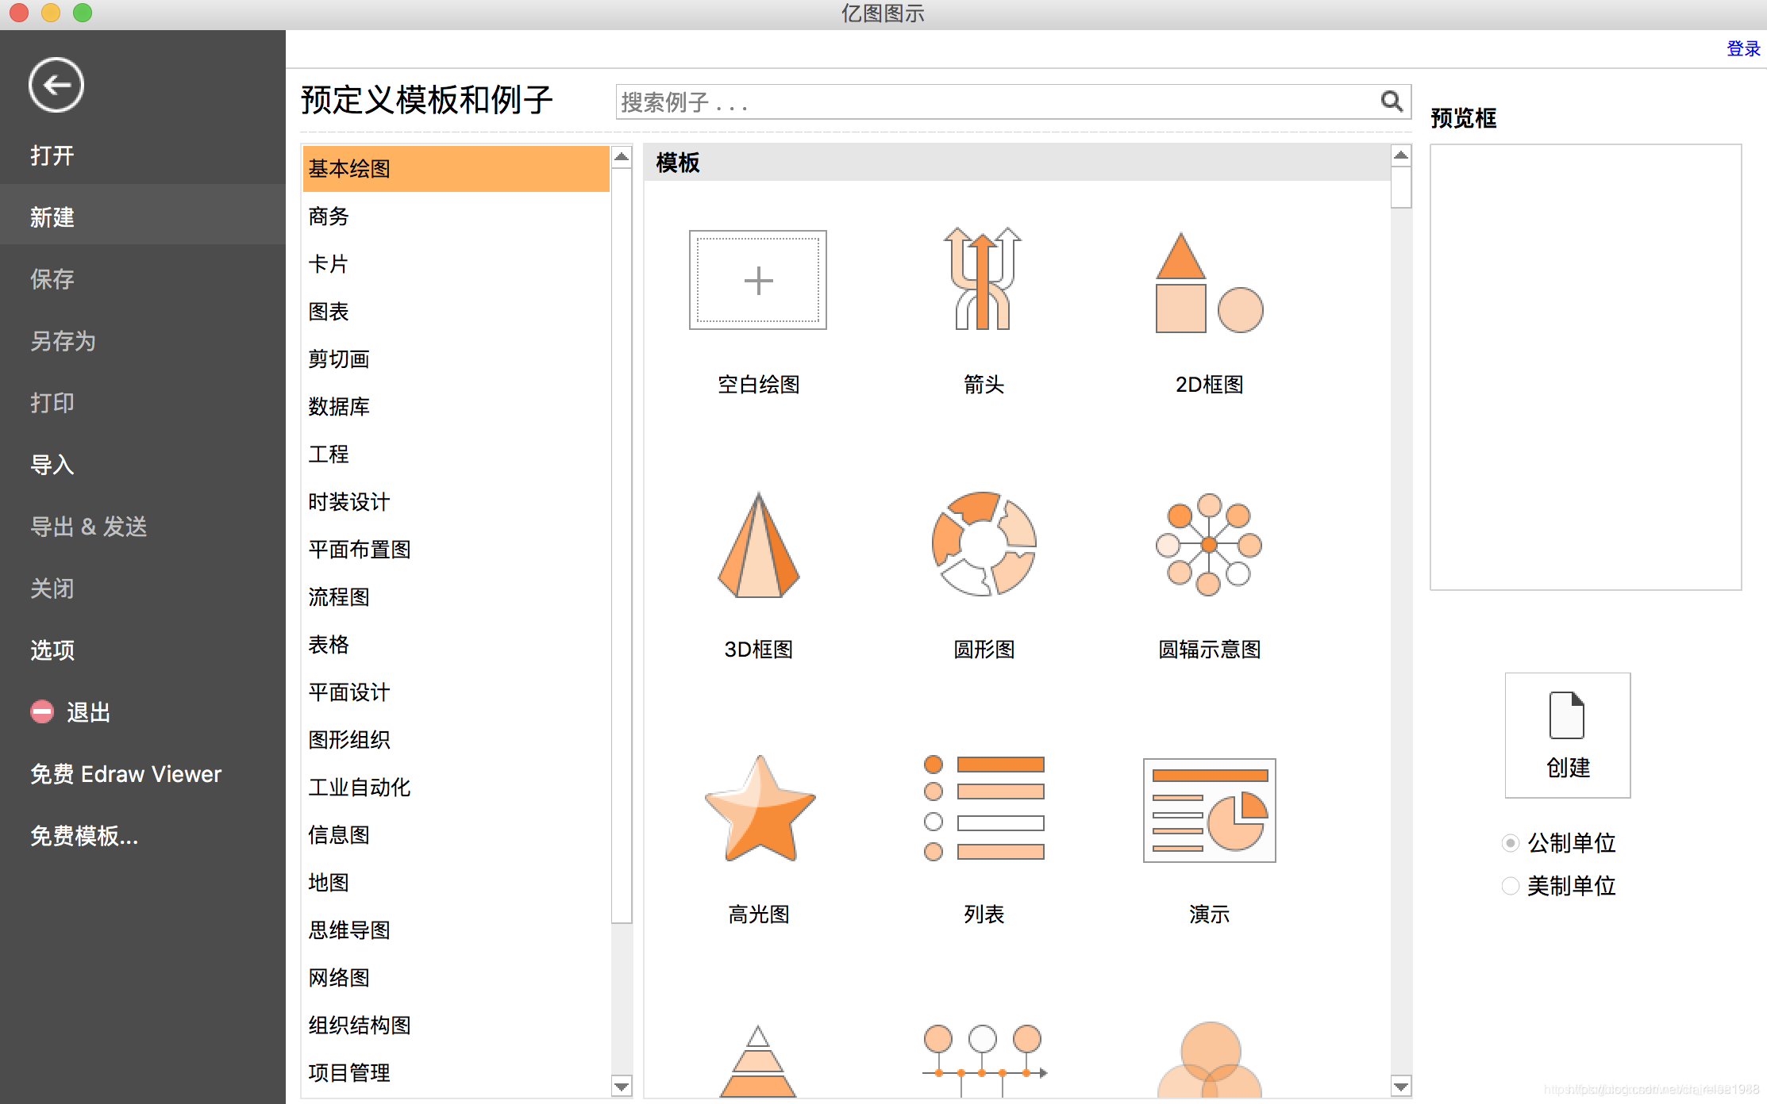This screenshot has width=1767, height=1104.
Task: Select the 网络图 category
Action: pyautogui.click(x=456, y=977)
